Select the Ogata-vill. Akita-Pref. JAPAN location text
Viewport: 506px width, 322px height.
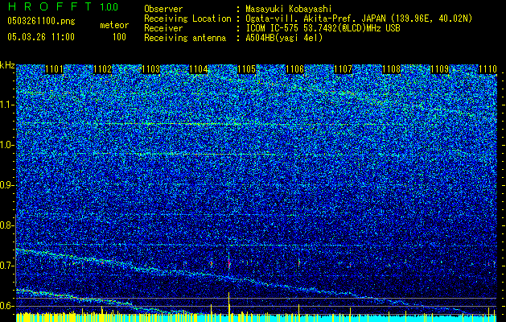tap(359, 19)
